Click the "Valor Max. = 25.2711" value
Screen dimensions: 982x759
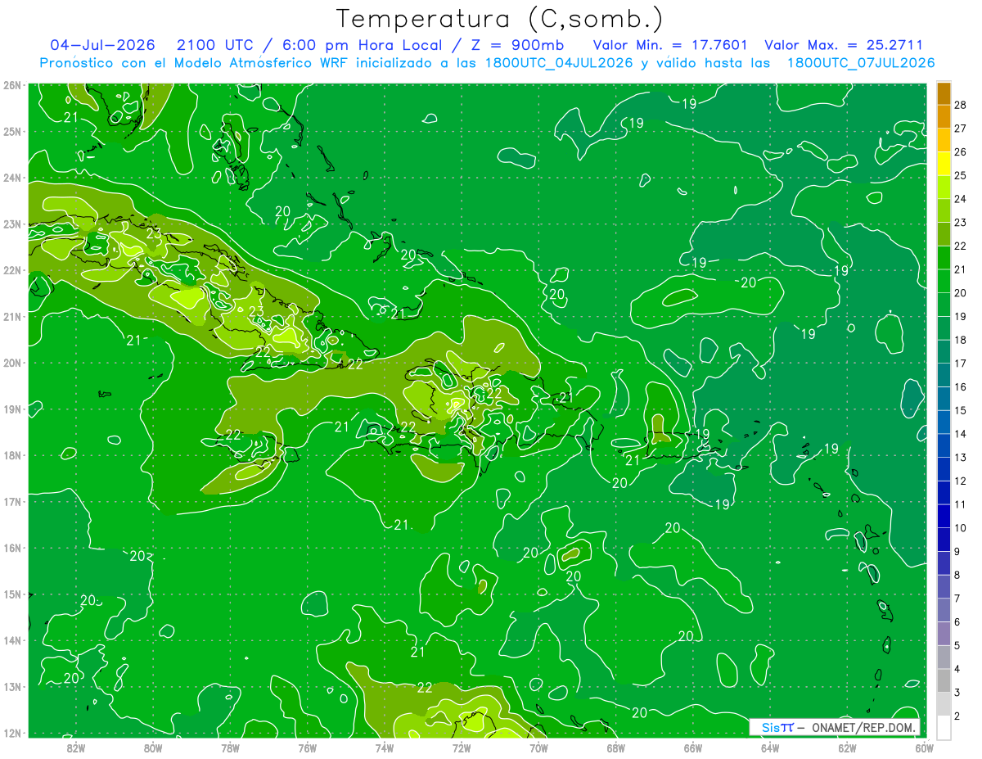coord(844,45)
